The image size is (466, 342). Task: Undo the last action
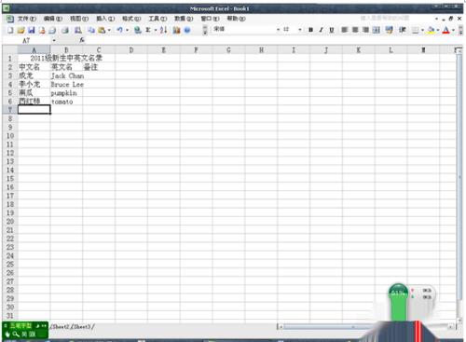click(119, 30)
